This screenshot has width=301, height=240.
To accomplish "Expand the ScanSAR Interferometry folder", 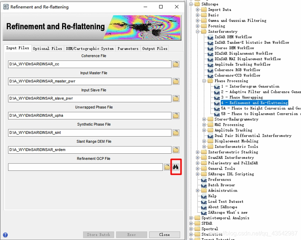I will 198,158.
